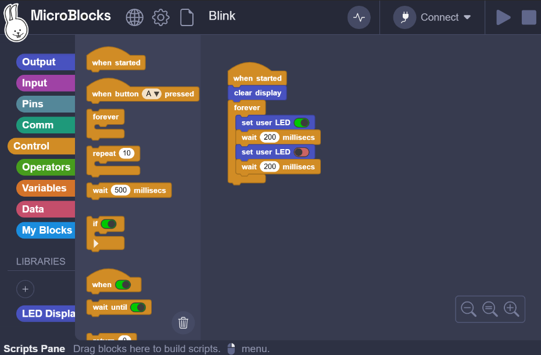The image size is (541, 355).
Task: Click the 200 value in the last script wait block
Action: click(270, 166)
